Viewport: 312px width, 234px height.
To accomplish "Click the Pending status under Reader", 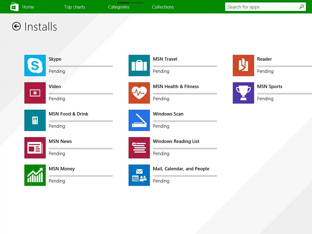I will [265, 71].
